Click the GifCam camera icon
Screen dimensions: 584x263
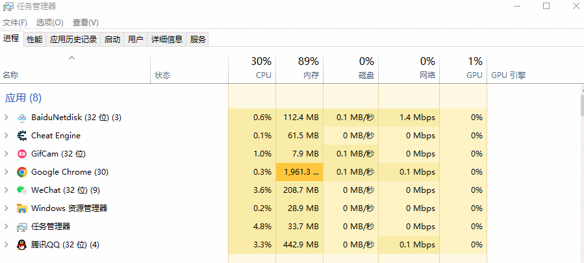[x=21, y=154]
